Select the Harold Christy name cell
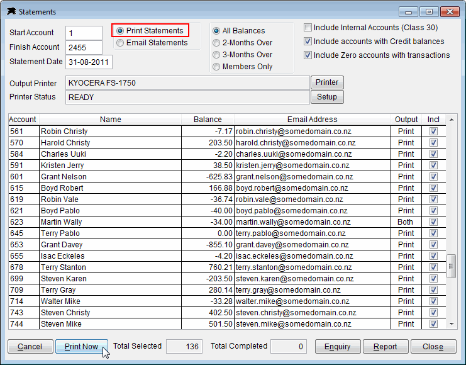 [110, 143]
